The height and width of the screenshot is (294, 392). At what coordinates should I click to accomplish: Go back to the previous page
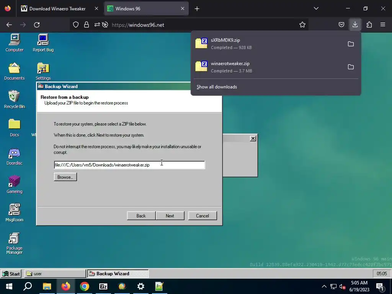[x=9, y=24]
